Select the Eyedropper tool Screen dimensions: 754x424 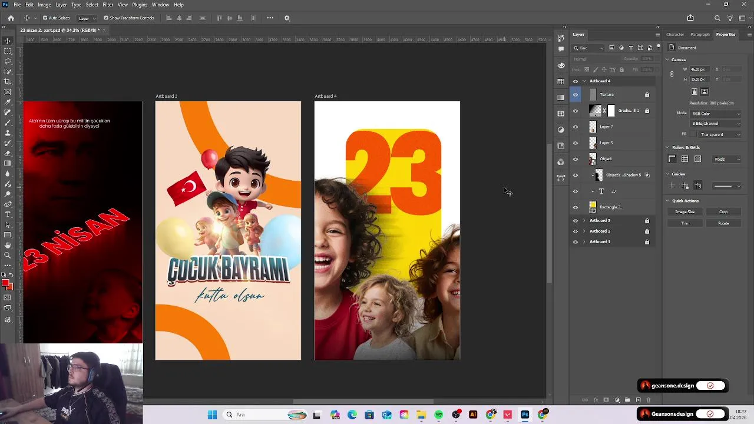8,102
